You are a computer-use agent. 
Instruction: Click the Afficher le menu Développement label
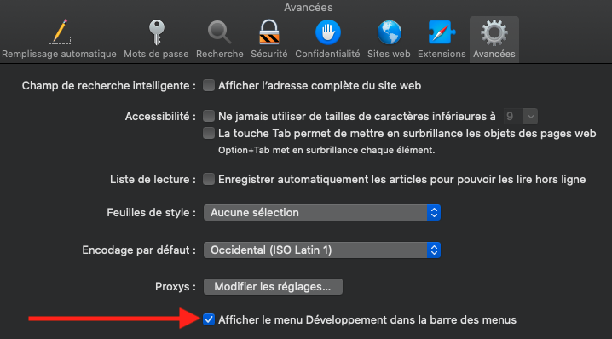pyautogui.click(x=367, y=320)
